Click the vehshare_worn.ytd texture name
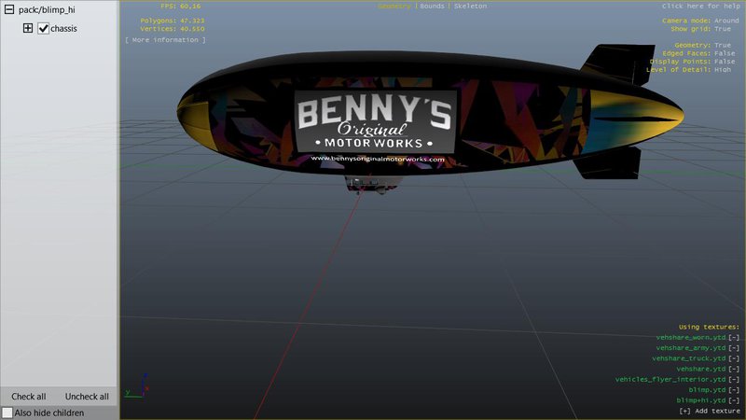This screenshot has width=746, height=420. point(691,338)
